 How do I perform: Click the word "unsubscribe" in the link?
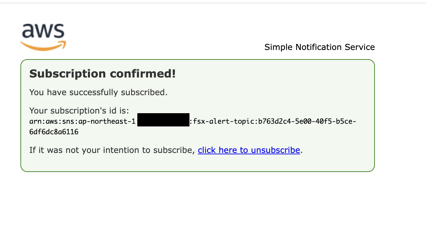pyautogui.click(x=275, y=150)
